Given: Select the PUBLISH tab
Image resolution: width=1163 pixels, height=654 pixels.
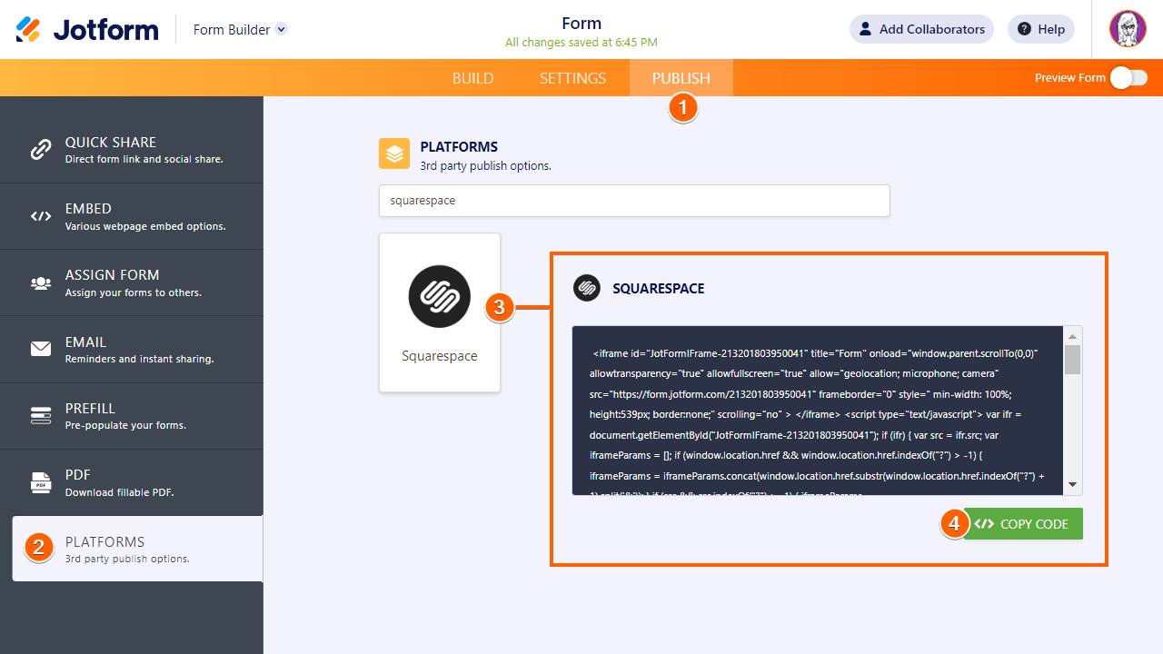Looking at the screenshot, I should tap(681, 78).
